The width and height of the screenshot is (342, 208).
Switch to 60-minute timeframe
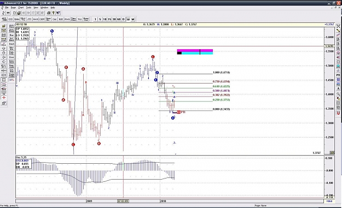click(x=119, y=19)
